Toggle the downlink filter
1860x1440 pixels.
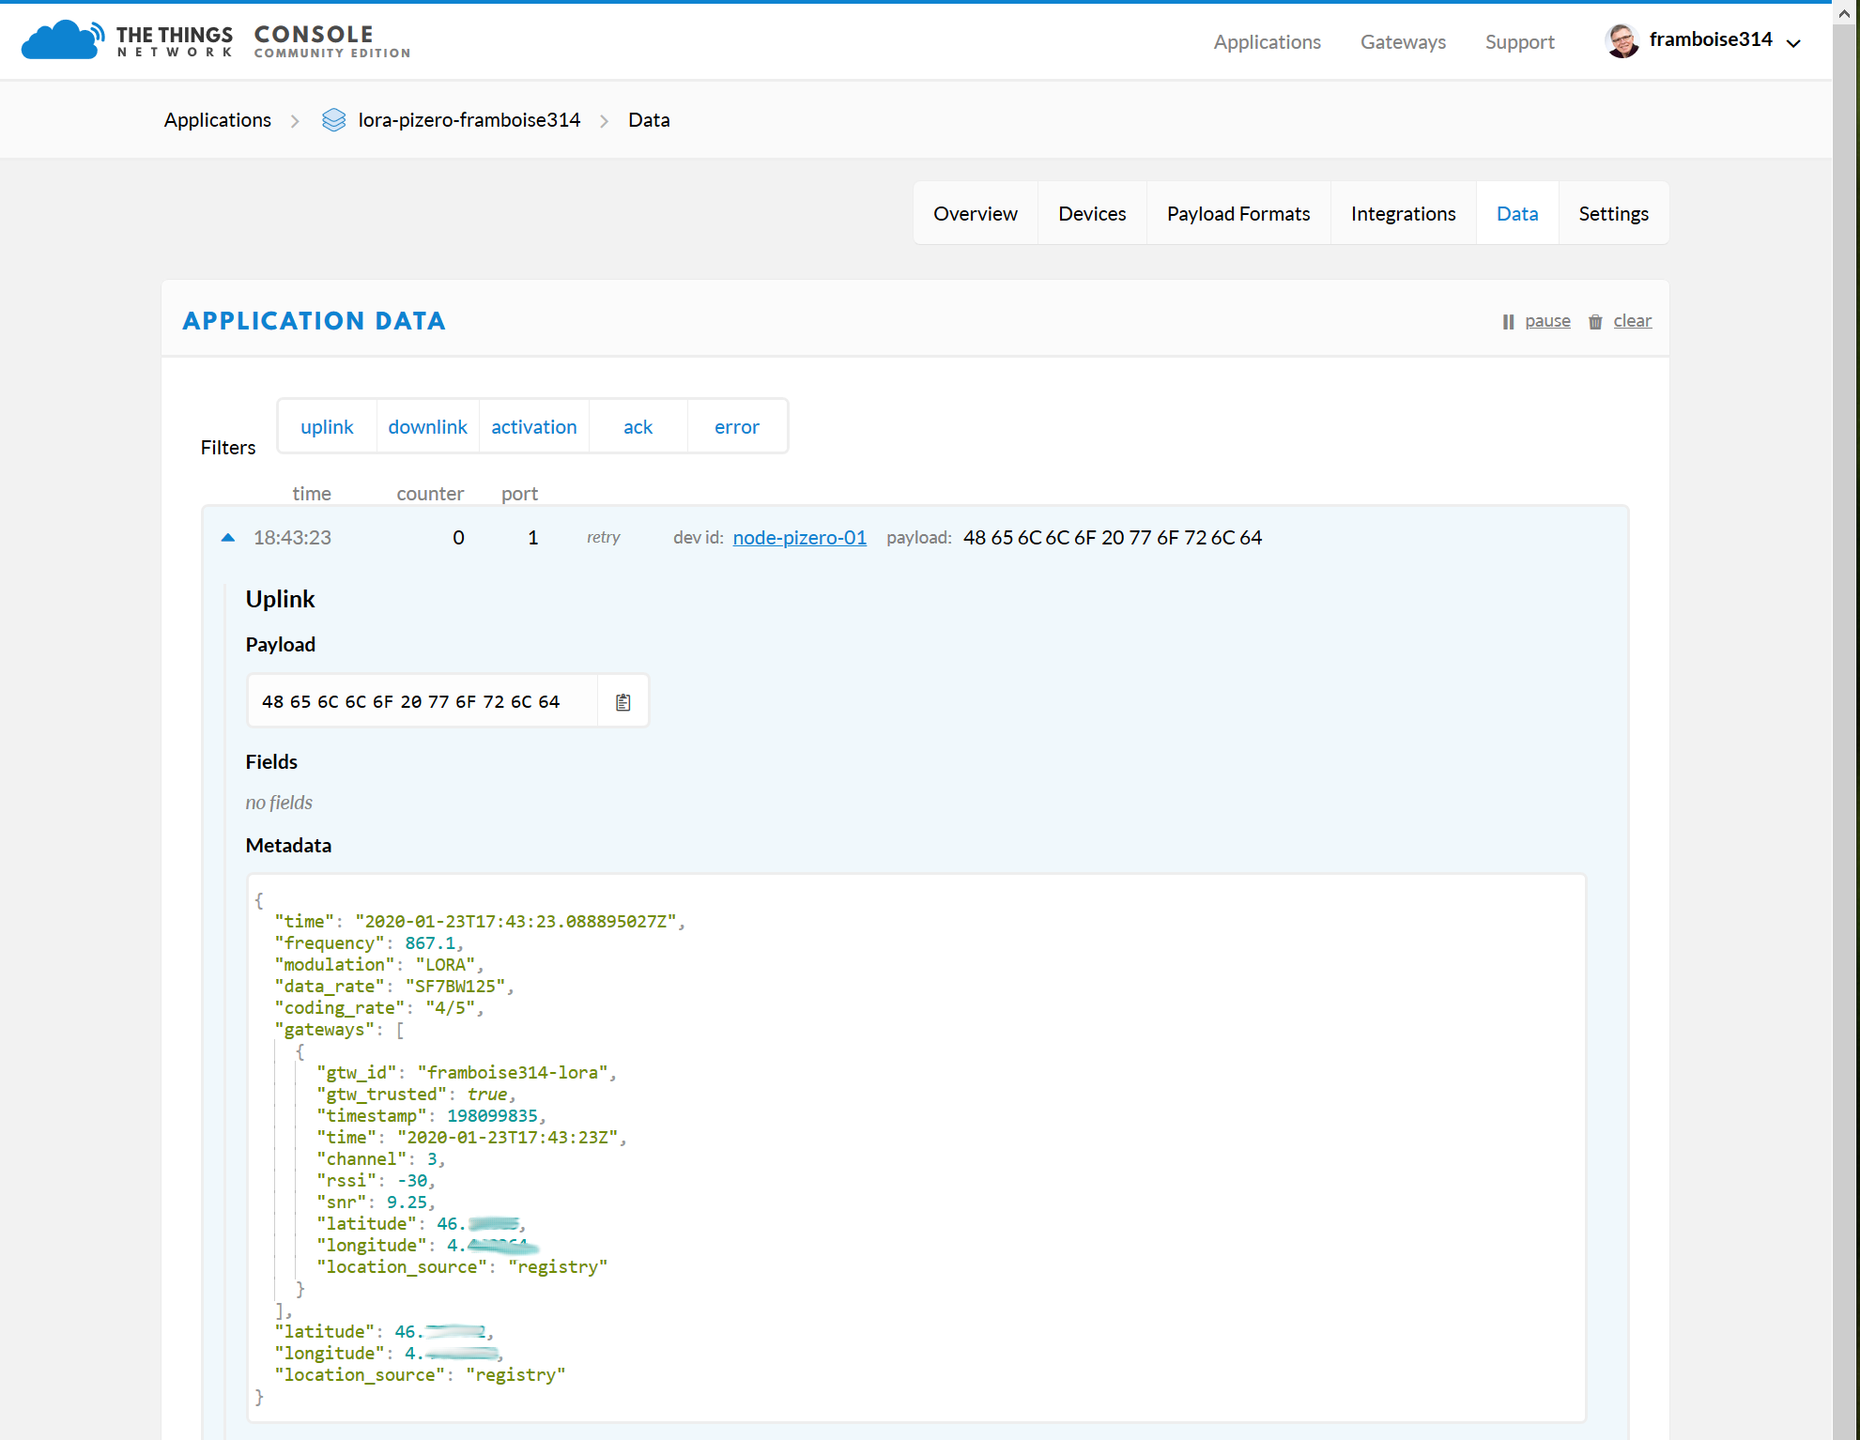[x=427, y=427]
